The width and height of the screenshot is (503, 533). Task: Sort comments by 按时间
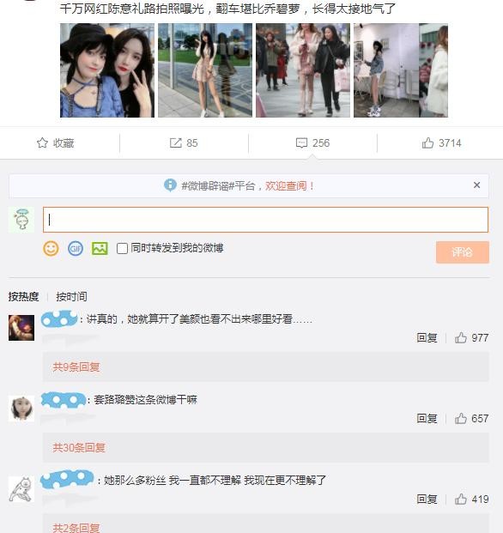point(71,296)
